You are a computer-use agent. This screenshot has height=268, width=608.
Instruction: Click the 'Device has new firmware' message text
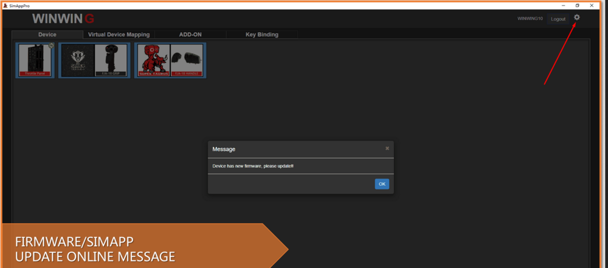click(x=253, y=166)
